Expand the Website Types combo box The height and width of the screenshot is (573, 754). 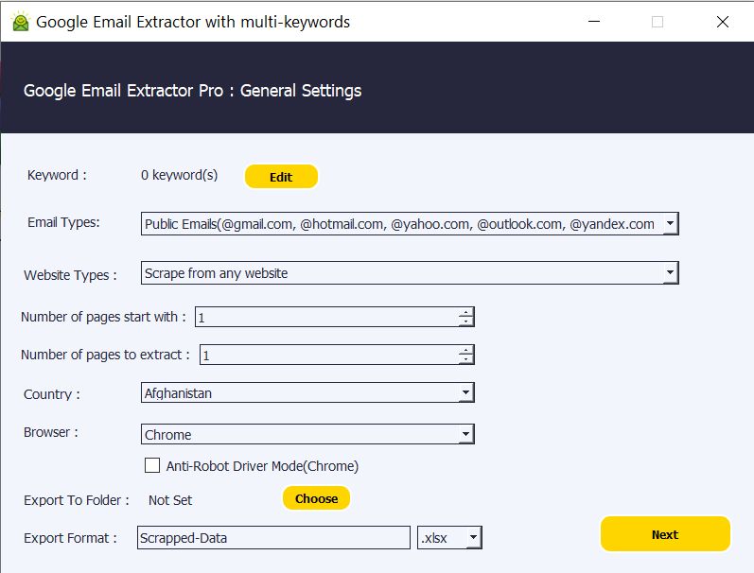[x=410, y=273]
